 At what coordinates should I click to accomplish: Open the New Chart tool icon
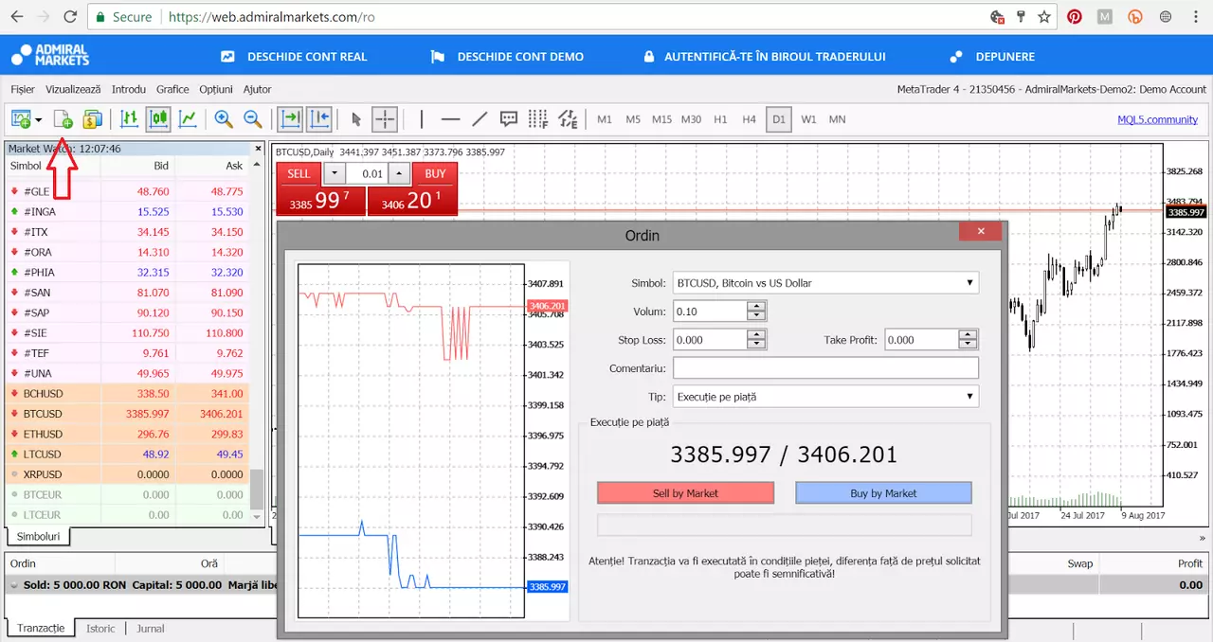[x=21, y=119]
